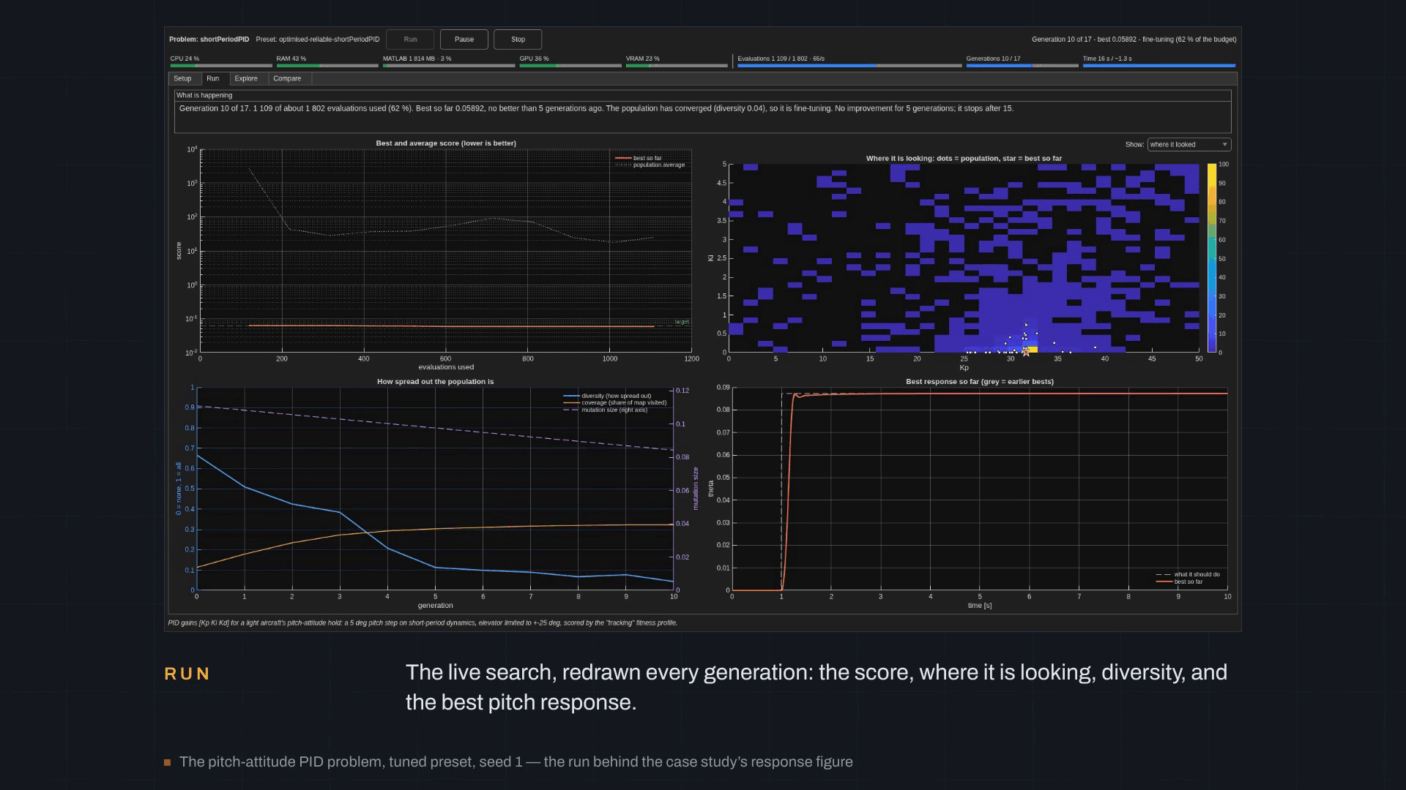Viewport: 1406px width, 790px height.
Task: Click the MATLAB 1 814 MB memory bar
Action: click(x=448, y=66)
